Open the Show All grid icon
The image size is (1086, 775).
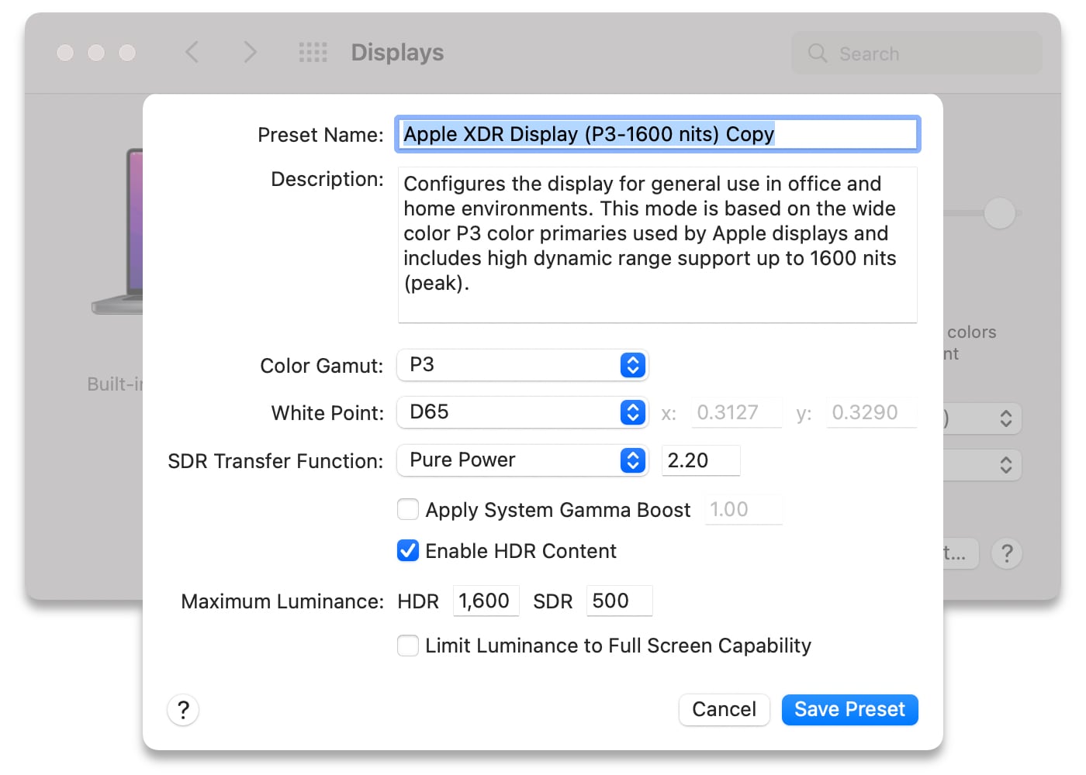pyautogui.click(x=313, y=52)
